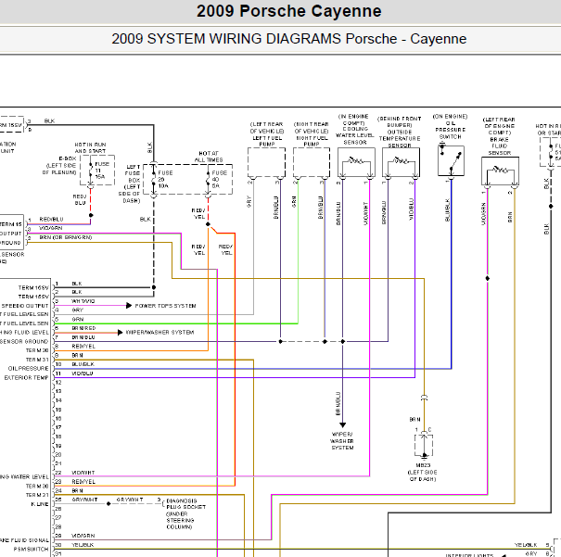Click the WIPER/WASHER SYSTEM label below the down arrow
The height and width of the screenshot is (557, 561).
coord(342,441)
